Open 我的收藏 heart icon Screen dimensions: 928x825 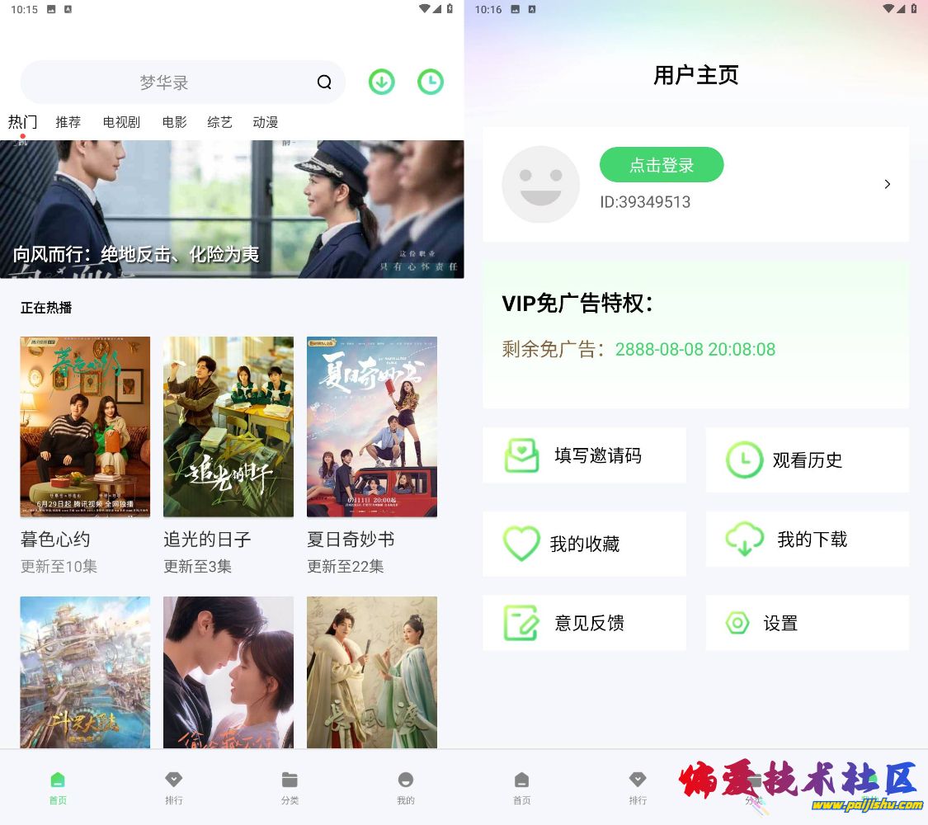tap(521, 543)
